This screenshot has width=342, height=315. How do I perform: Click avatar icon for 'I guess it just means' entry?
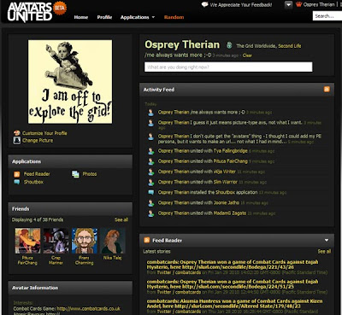click(x=150, y=123)
